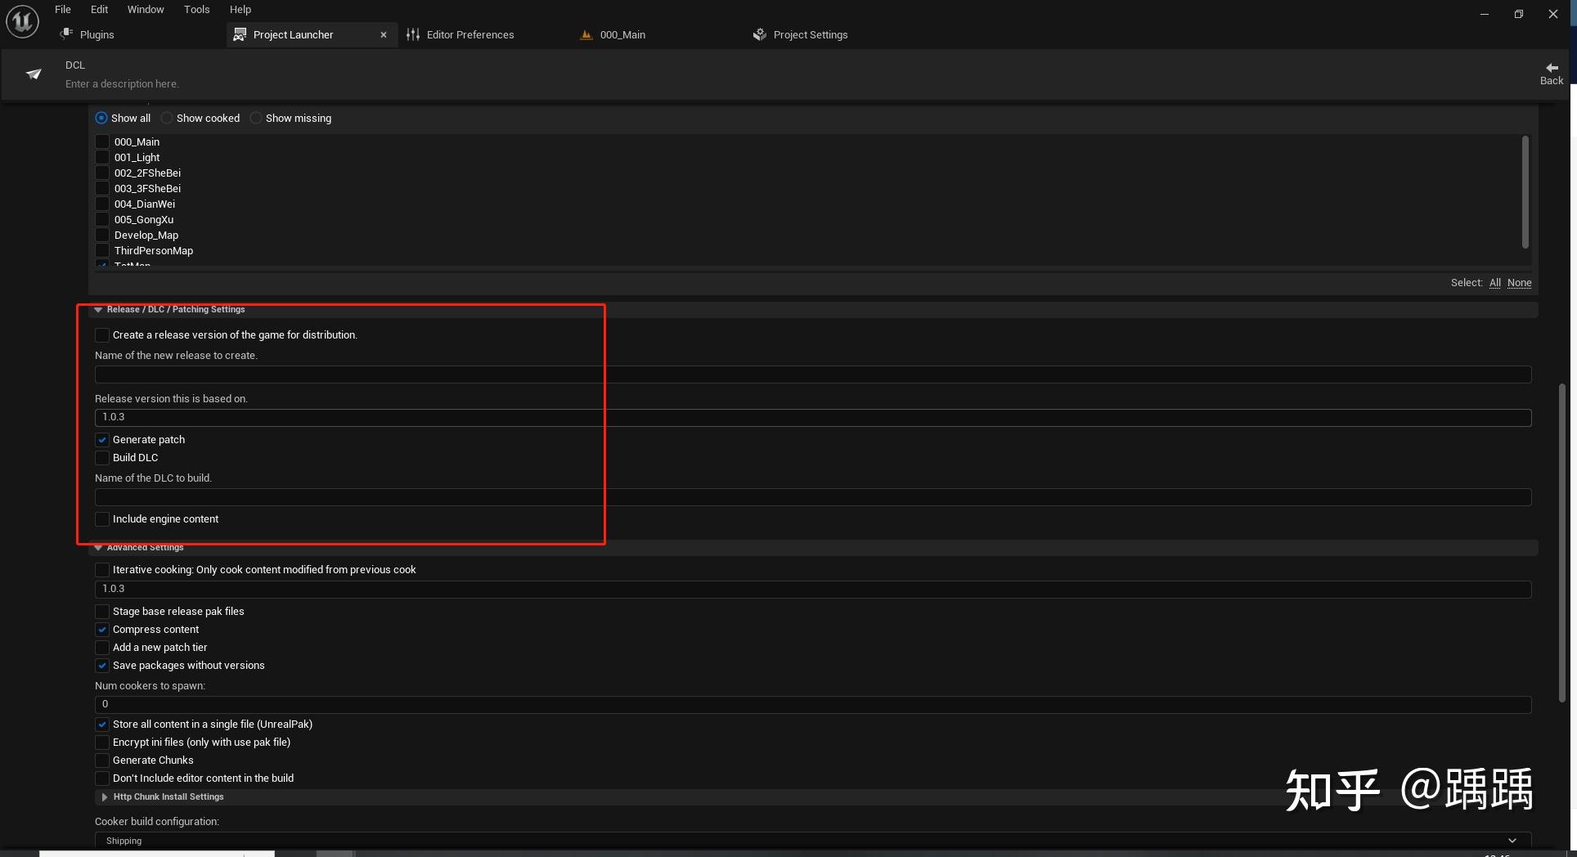1577x857 pixels.
Task: Collapse the Release / DLC / Patching Settings section
Action: 98,309
